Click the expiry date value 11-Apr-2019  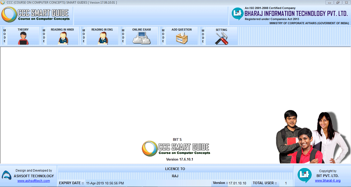coord(105,183)
